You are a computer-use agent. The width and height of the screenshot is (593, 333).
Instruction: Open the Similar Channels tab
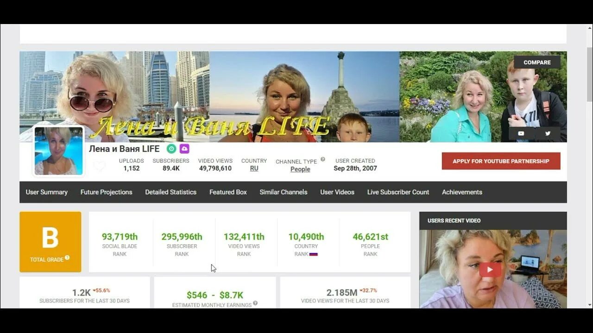284,192
